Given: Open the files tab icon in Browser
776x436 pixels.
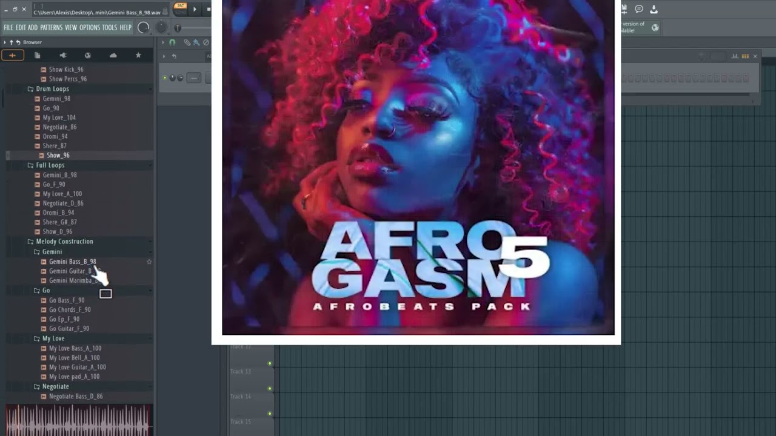Looking at the screenshot, I should pos(37,55).
